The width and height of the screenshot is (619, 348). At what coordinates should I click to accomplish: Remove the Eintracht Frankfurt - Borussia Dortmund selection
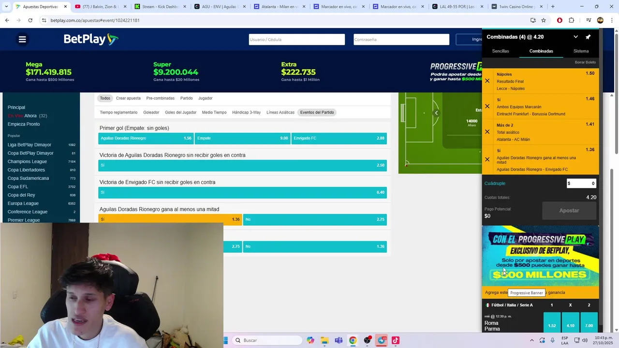487,106
